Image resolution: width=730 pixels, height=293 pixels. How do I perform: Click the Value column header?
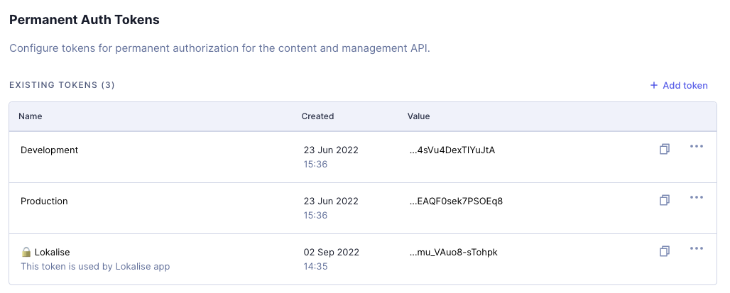[418, 116]
